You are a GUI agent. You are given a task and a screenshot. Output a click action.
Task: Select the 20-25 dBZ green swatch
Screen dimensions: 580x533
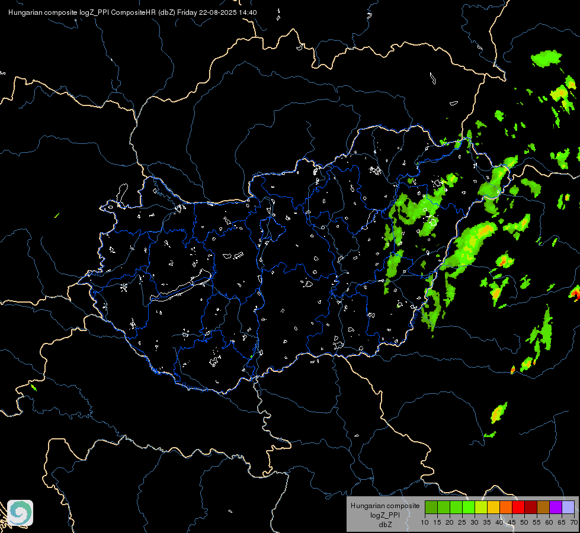(456, 507)
